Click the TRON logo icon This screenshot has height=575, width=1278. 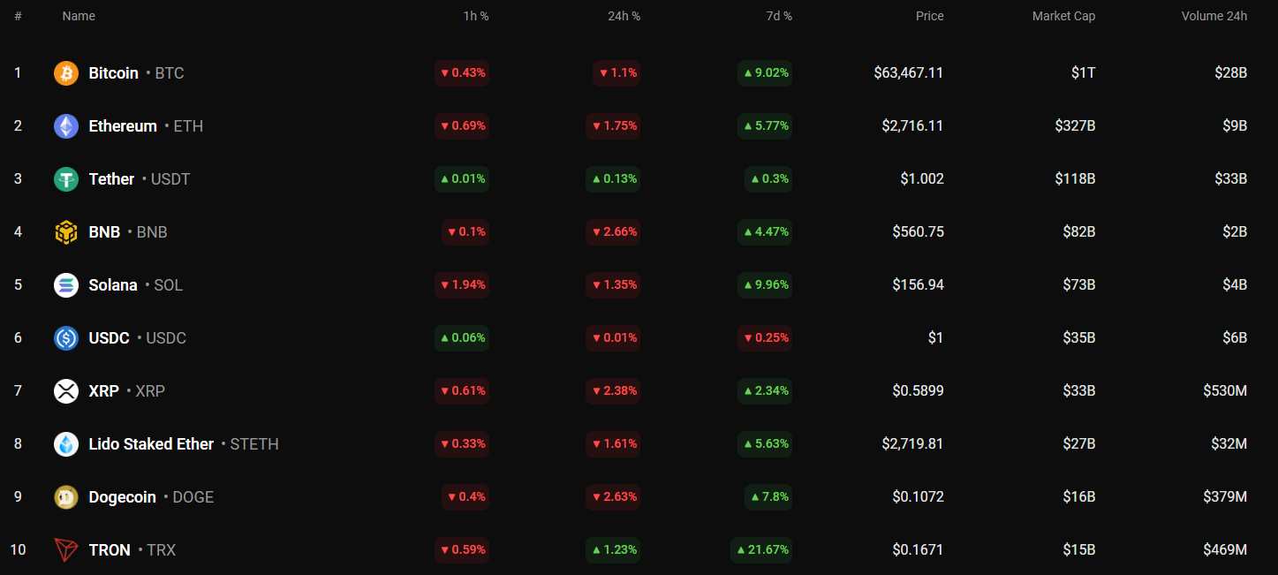point(66,550)
